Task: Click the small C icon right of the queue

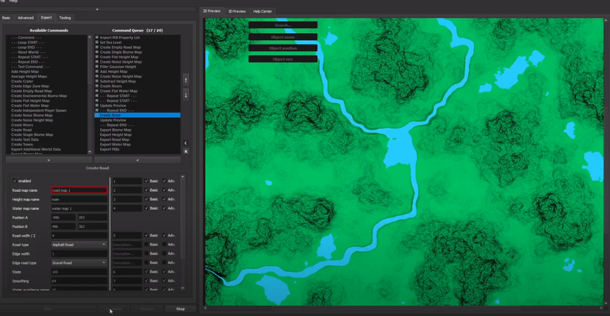Action: [186, 142]
